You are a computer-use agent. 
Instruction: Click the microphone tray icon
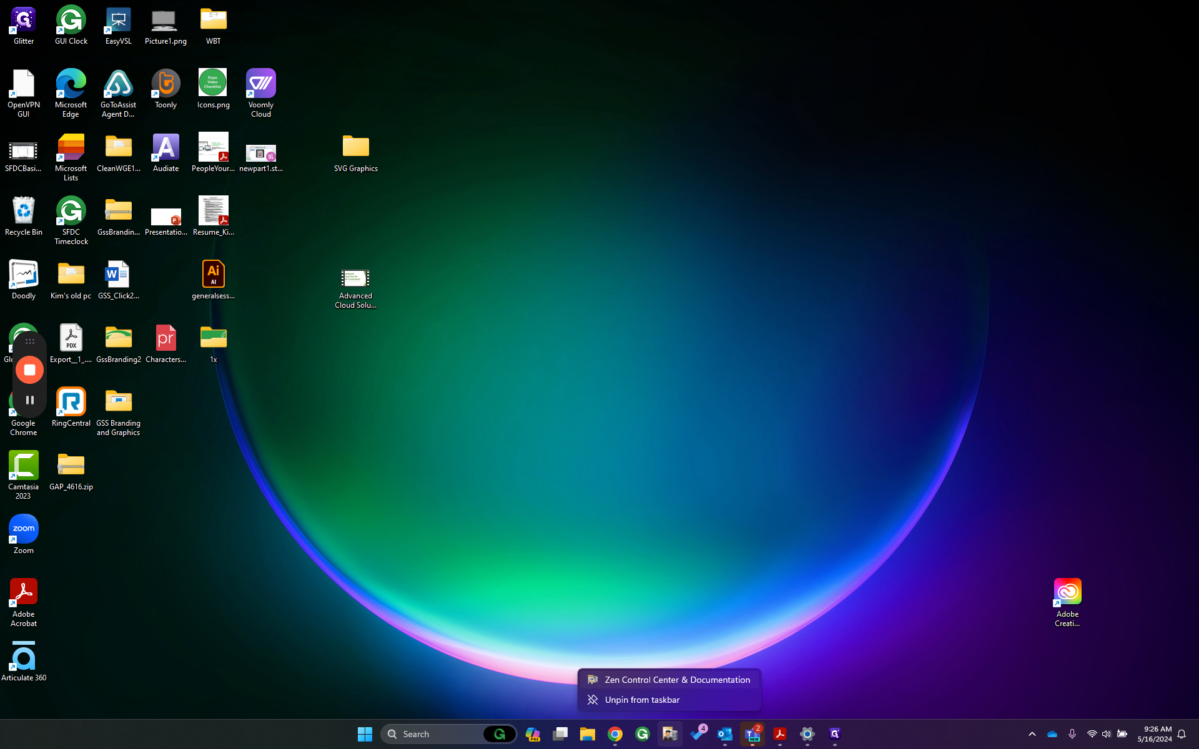pos(1072,734)
